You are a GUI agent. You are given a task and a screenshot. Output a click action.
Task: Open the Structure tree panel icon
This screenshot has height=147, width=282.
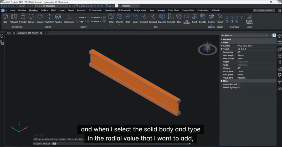pyautogui.click(x=2, y=42)
